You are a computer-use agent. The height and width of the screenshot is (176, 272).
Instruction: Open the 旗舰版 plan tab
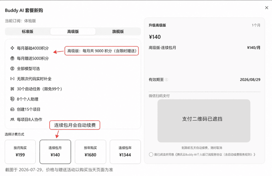[118, 31]
